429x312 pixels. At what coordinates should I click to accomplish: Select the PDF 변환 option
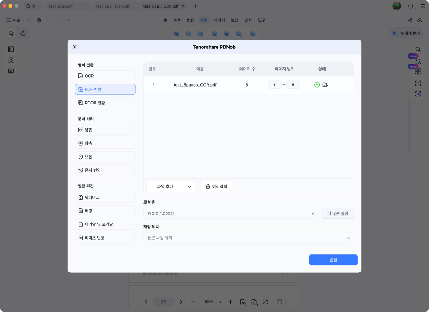pyautogui.click(x=105, y=89)
